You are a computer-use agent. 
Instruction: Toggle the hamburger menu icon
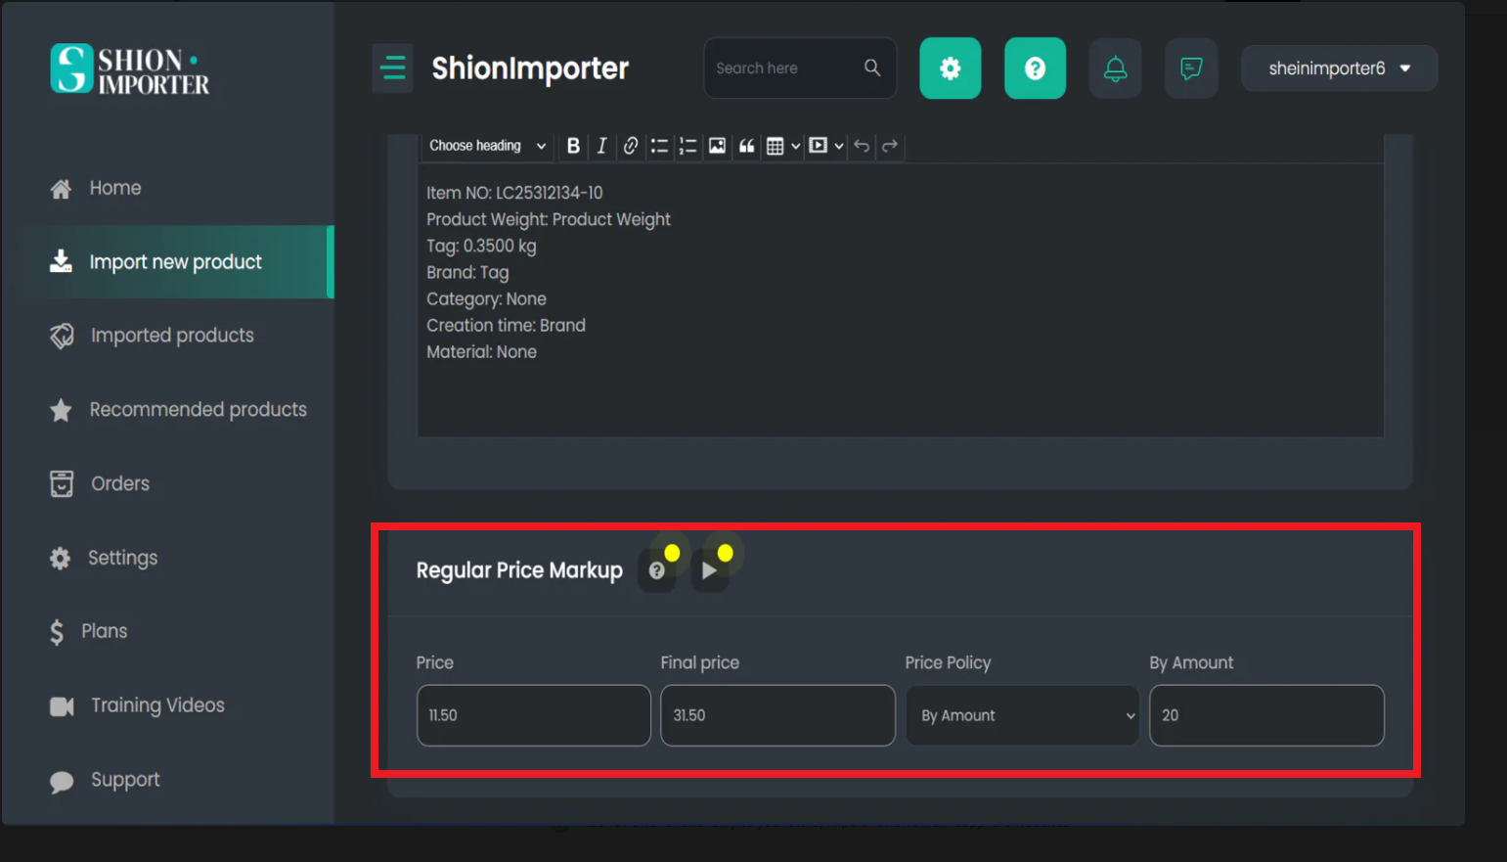pos(392,68)
